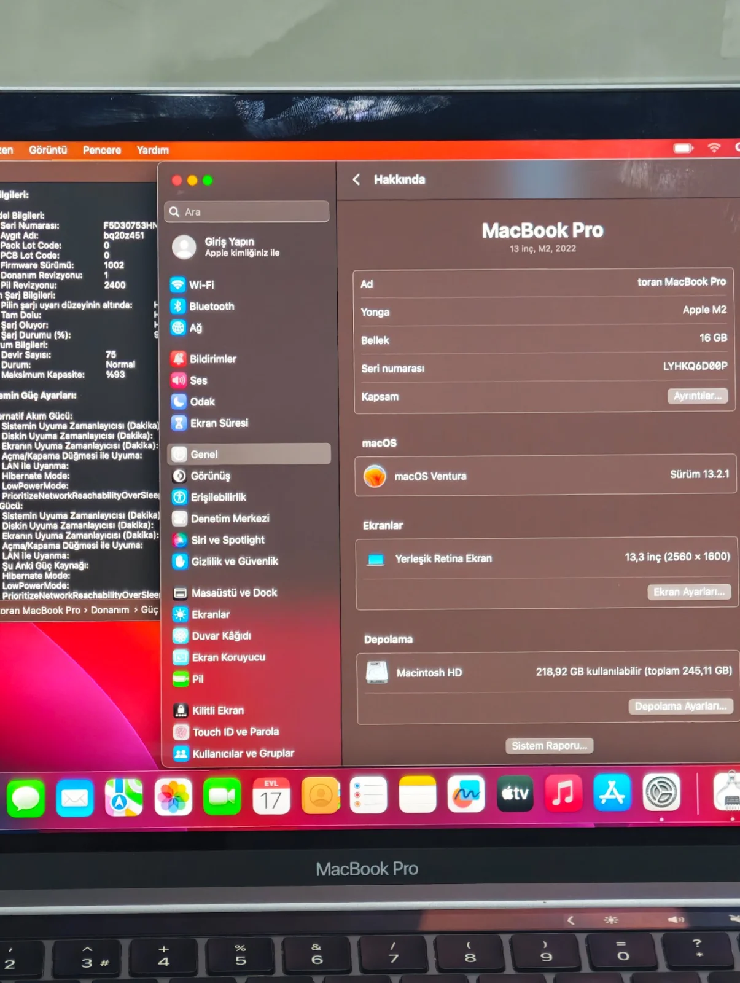Select Genel in the sidebar
Screen dimensions: 740x983
249,454
